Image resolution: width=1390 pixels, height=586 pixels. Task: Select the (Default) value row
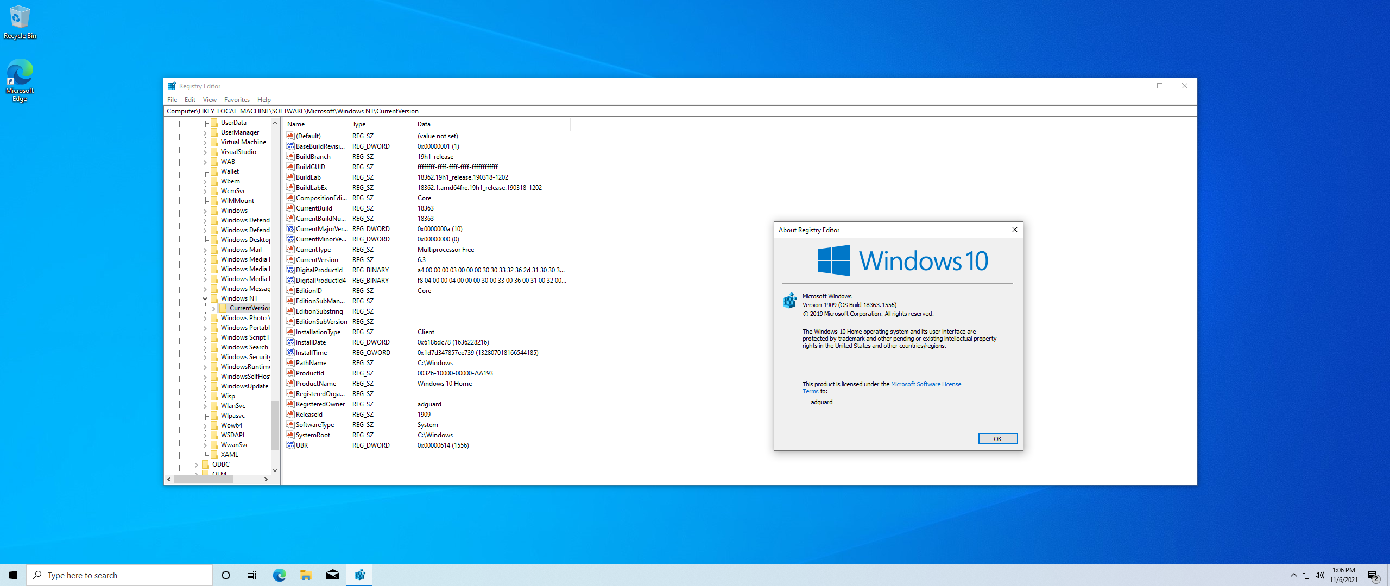(x=426, y=136)
